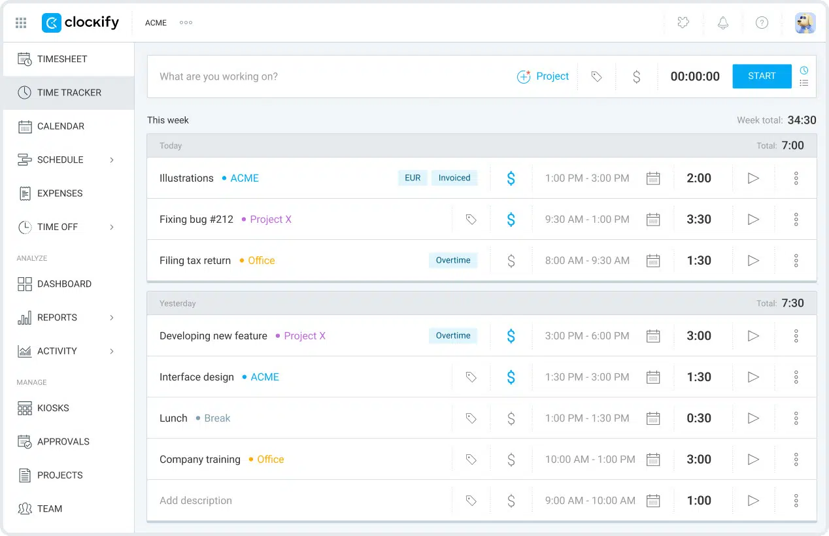Open the options menu for Fixing bug #212
Screen dimensions: 829x536
pos(796,219)
